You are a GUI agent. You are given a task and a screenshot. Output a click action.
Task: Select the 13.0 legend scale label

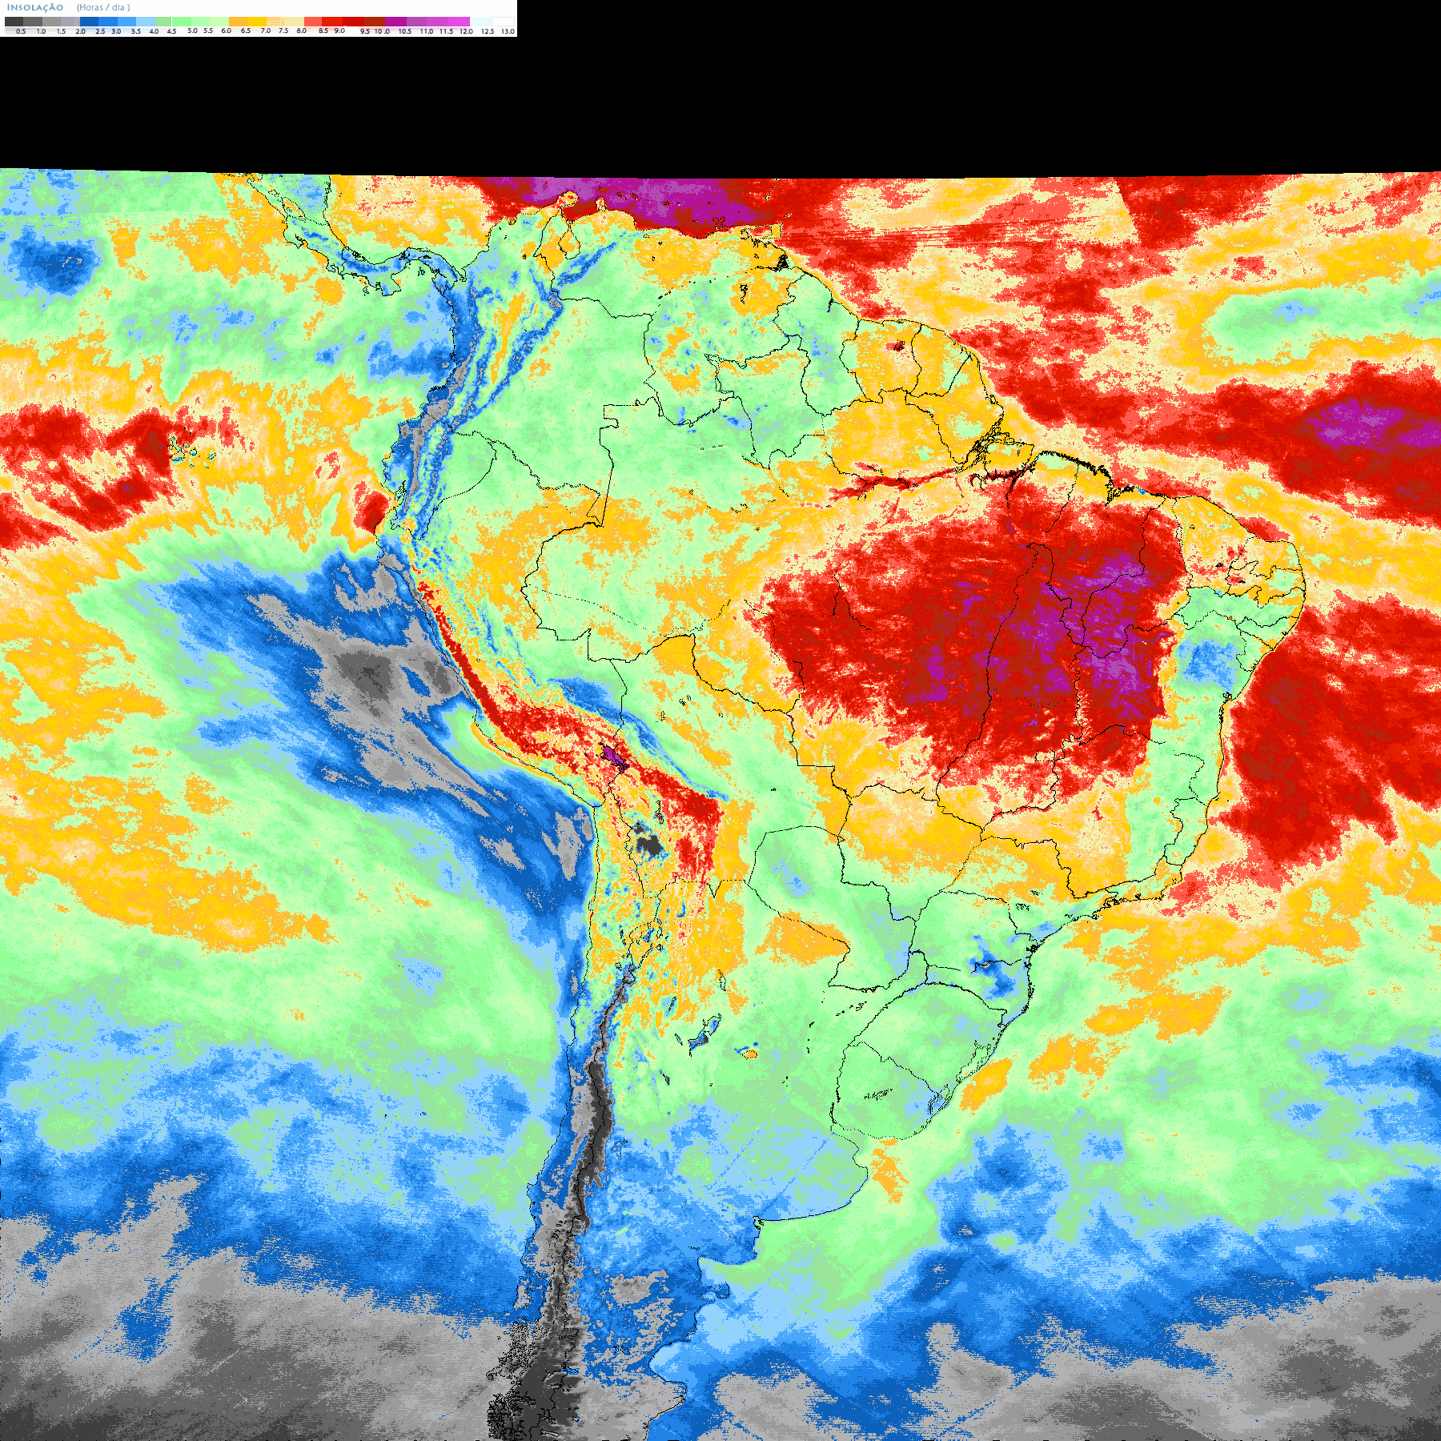(x=508, y=31)
